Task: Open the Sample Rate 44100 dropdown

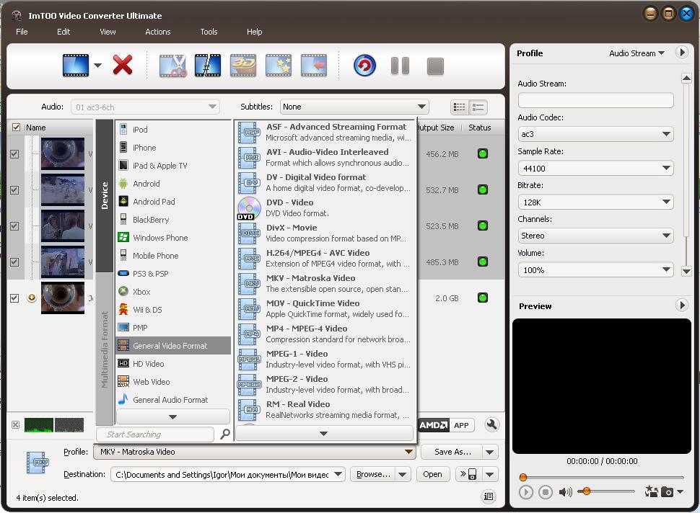Action: pyautogui.click(x=595, y=169)
